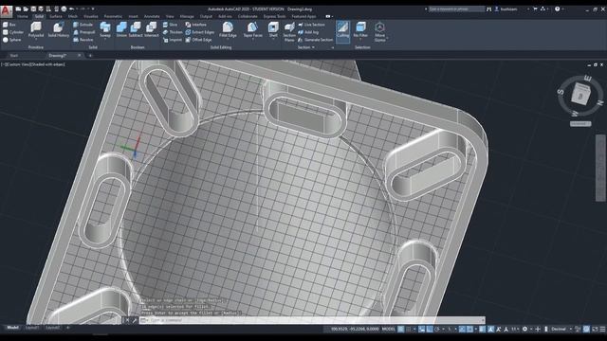Click Generate Section
Viewport: 607px width, 341px height.
pos(315,40)
